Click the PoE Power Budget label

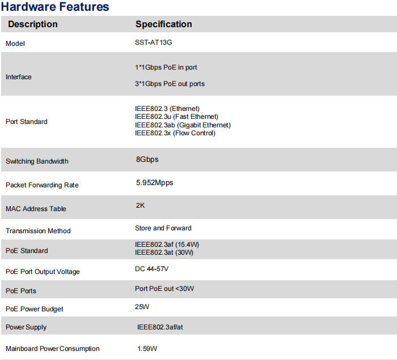pyautogui.click(x=35, y=309)
